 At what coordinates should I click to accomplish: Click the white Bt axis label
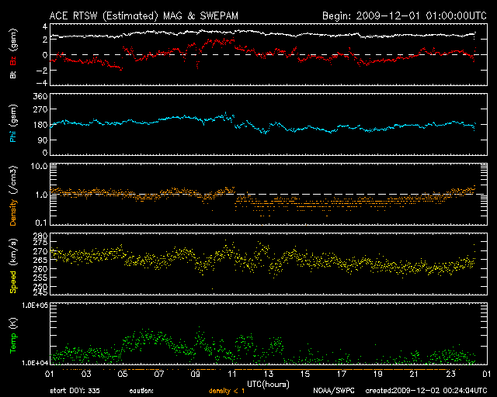[x=13, y=76]
